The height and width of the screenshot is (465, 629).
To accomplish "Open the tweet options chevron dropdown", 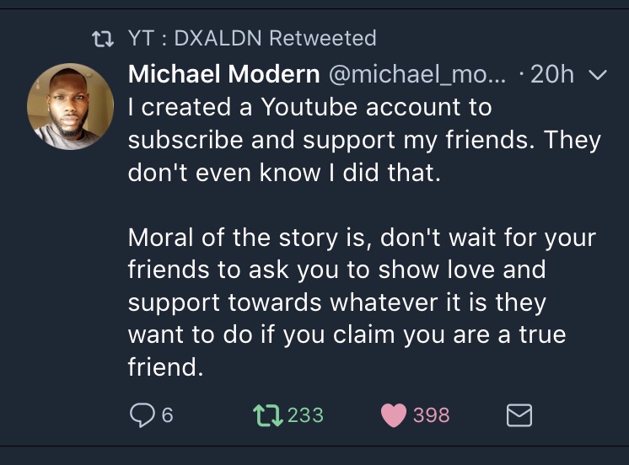I will (596, 75).
